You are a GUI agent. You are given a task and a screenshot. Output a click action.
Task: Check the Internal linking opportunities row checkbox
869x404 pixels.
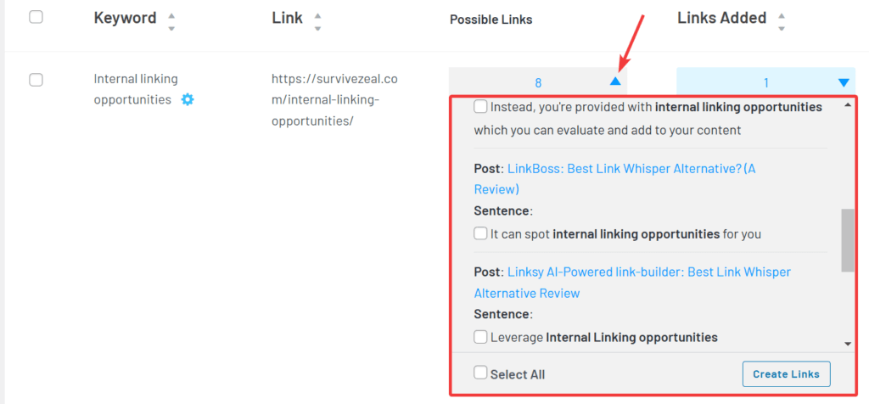[x=36, y=80]
